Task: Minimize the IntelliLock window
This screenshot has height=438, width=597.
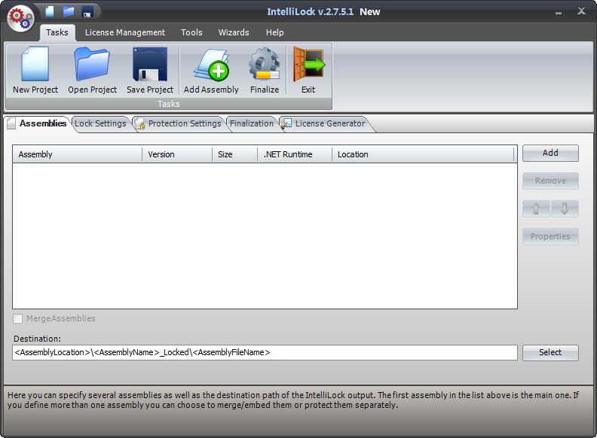Action: tap(559, 13)
